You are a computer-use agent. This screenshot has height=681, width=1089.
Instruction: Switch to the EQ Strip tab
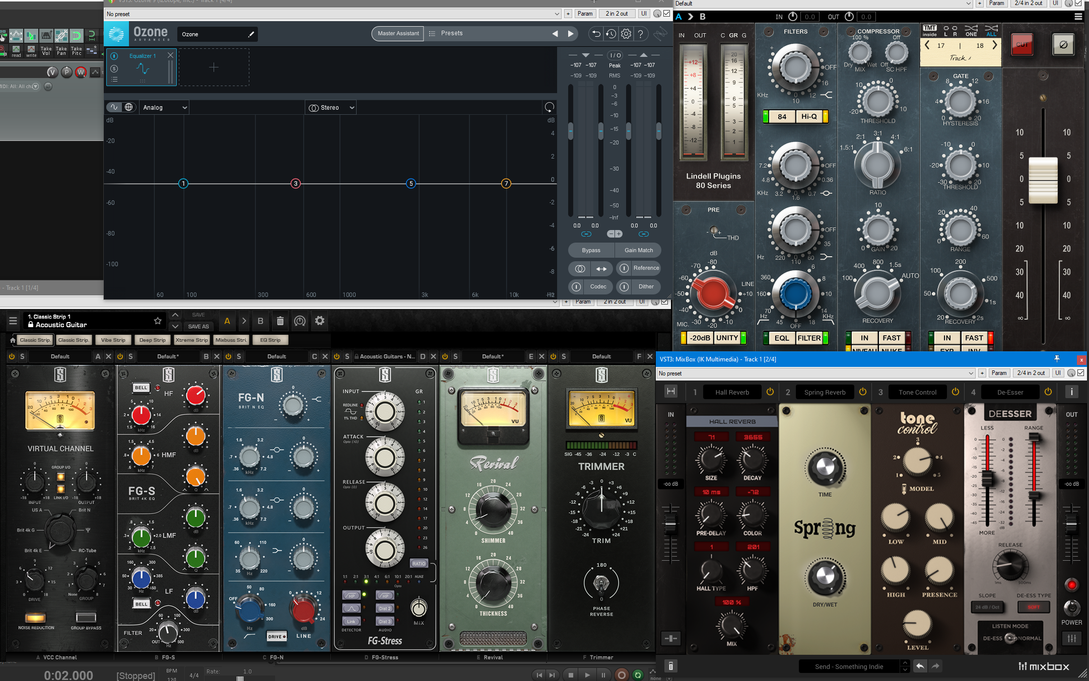tap(270, 340)
